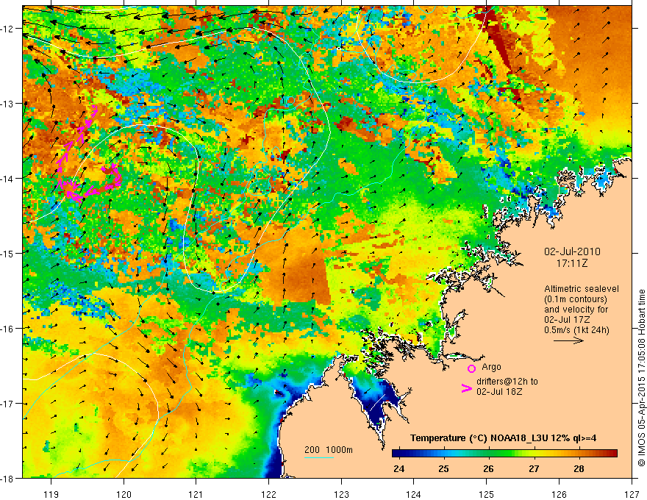This screenshot has width=647, height=500.
Task: Click the 17:11Z time label
Action: point(572,262)
